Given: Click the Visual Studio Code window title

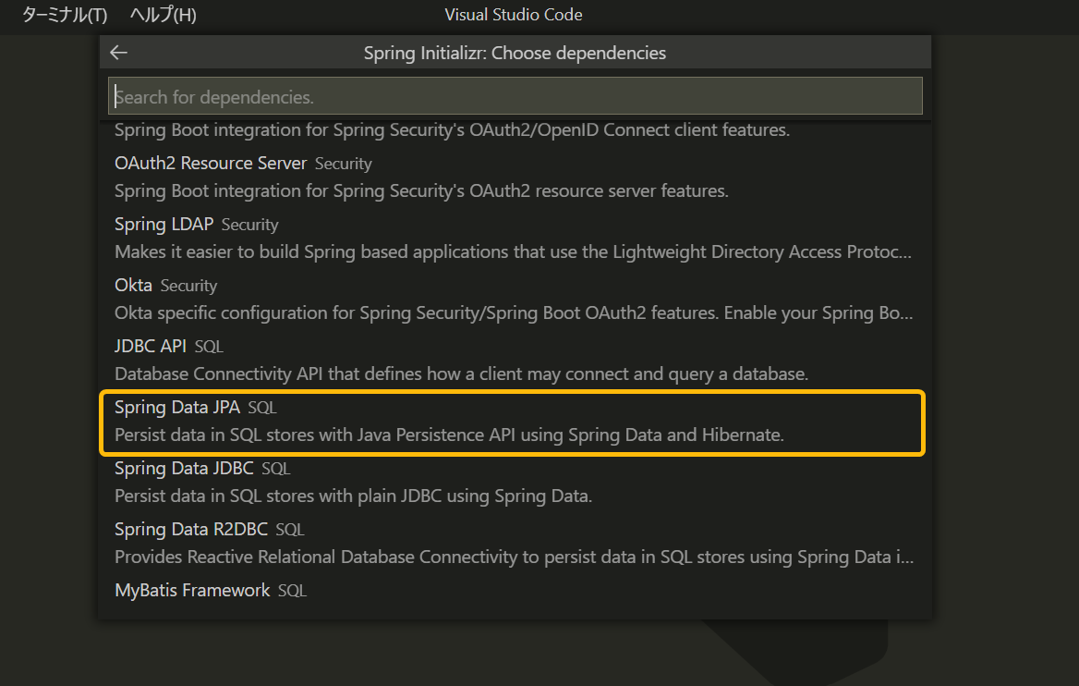Looking at the screenshot, I should (x=514, y=15).
